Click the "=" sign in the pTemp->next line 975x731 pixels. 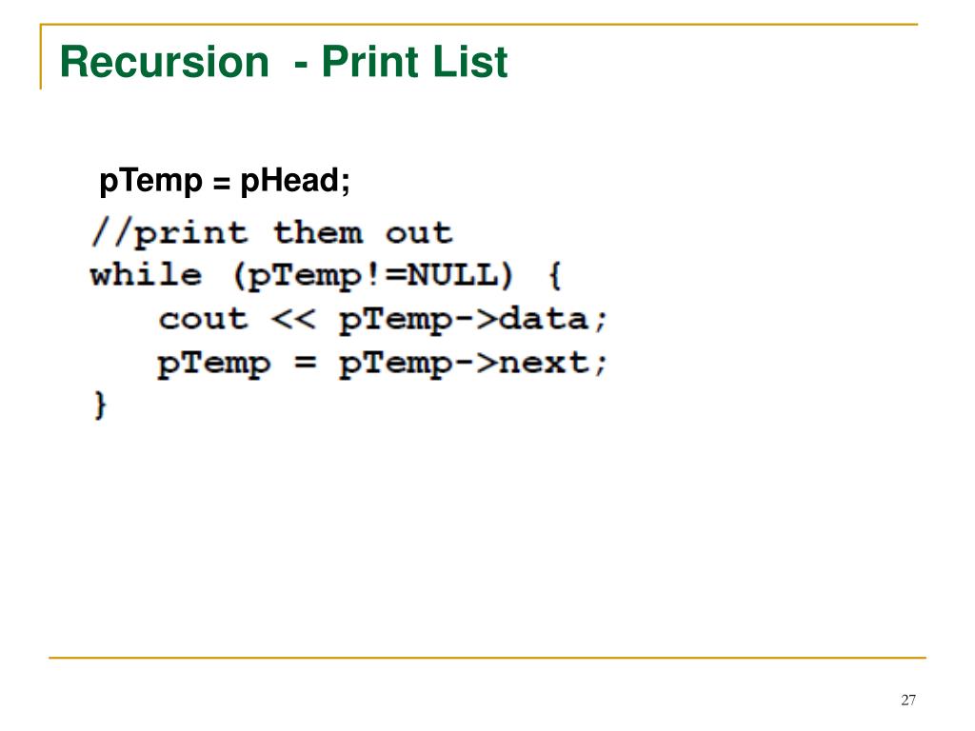(305, 363)
